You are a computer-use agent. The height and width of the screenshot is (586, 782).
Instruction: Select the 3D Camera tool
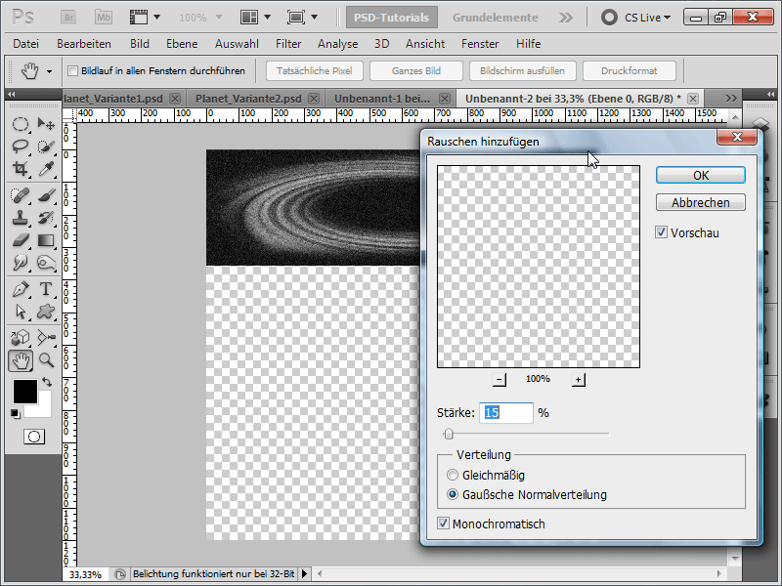(46, 337)
